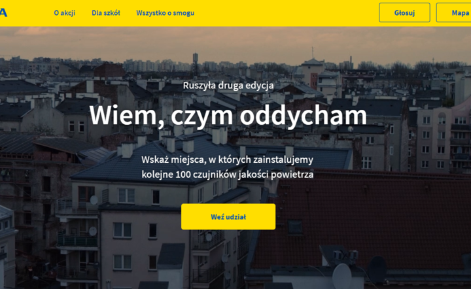
Task: Click empty yellow area of navigation bar
Action: pos(285,13)
